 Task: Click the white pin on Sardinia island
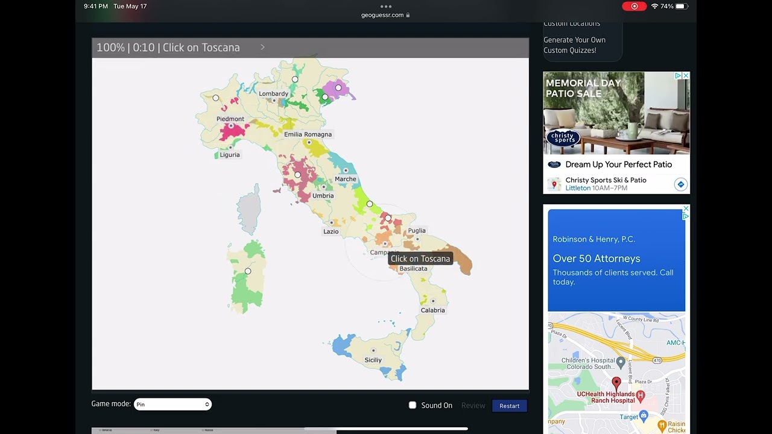[248, 271]
